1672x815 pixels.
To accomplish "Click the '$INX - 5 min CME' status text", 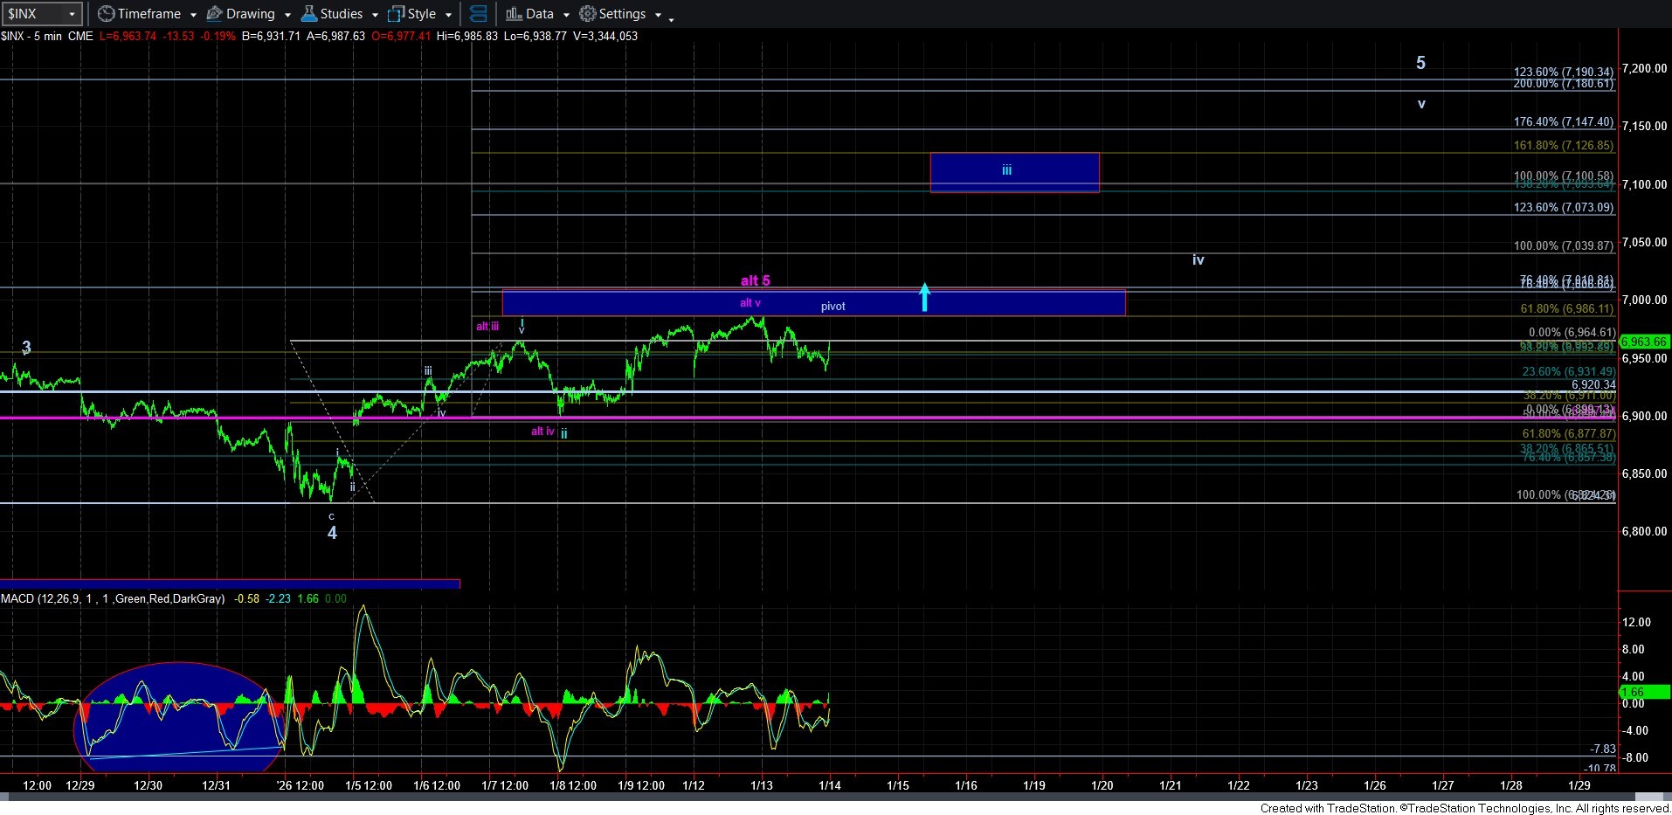I will click(x=47, y=36).
